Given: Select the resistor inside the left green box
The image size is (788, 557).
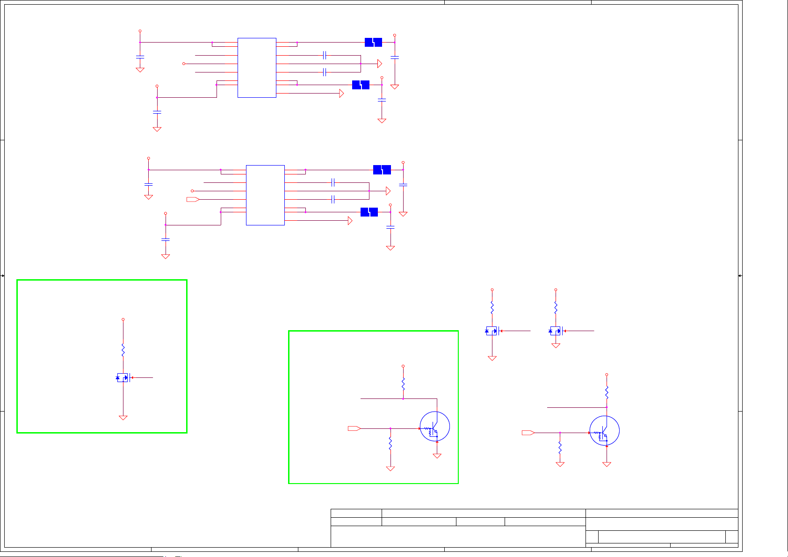Looking at the screenshot, I should (123, 350).
